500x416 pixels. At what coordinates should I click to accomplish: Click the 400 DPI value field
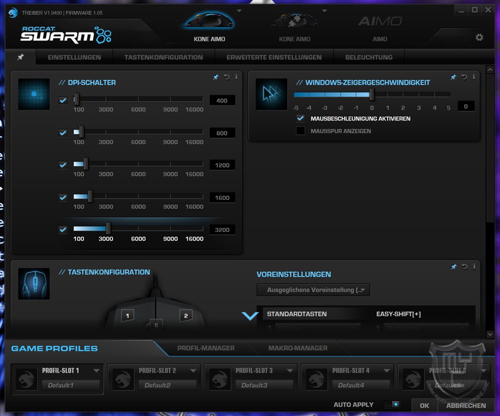pos(222,100)
